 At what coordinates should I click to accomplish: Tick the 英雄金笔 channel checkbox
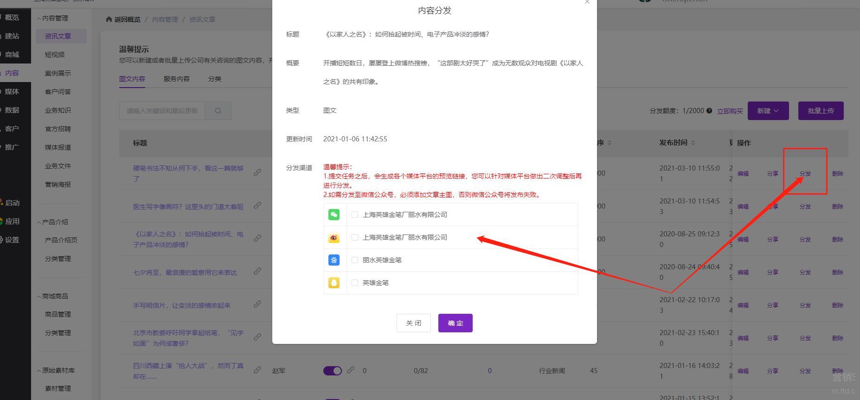click(355, 283)
